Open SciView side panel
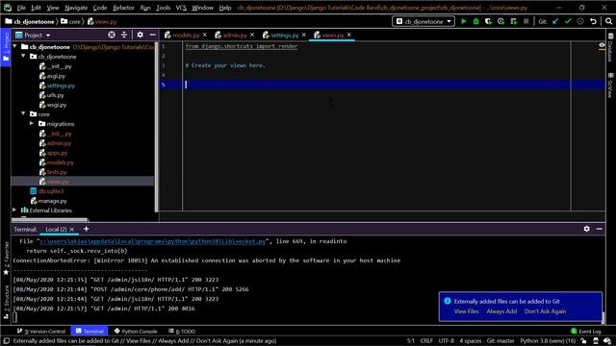The width and height of the screenshot is (616, 346). tap(610, 86)
